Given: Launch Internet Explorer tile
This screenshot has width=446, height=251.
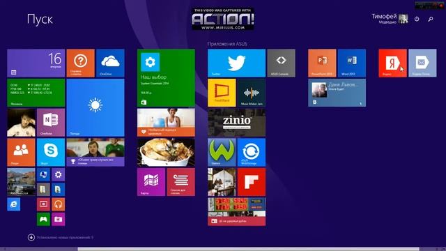Looking at the screenshot, I should click(14, 204).
